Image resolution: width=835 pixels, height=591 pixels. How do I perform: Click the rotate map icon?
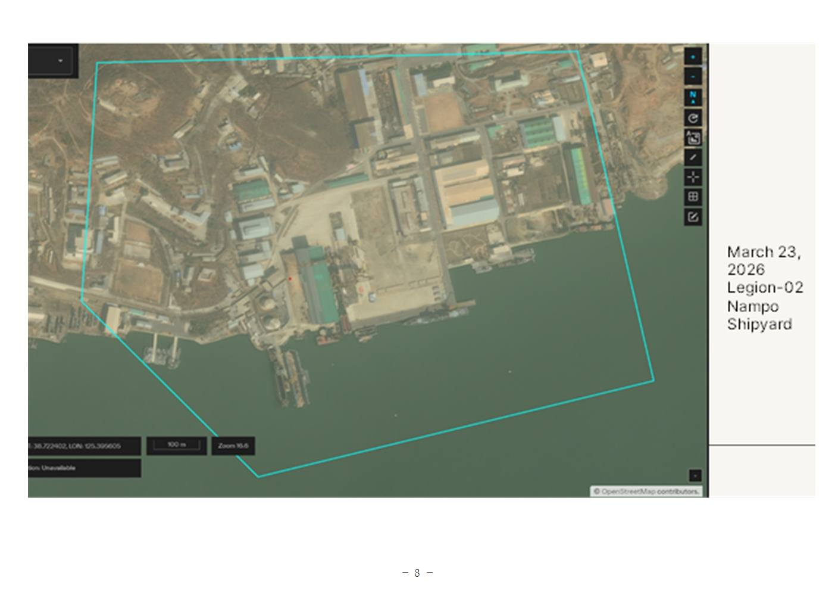coord(693,117)
